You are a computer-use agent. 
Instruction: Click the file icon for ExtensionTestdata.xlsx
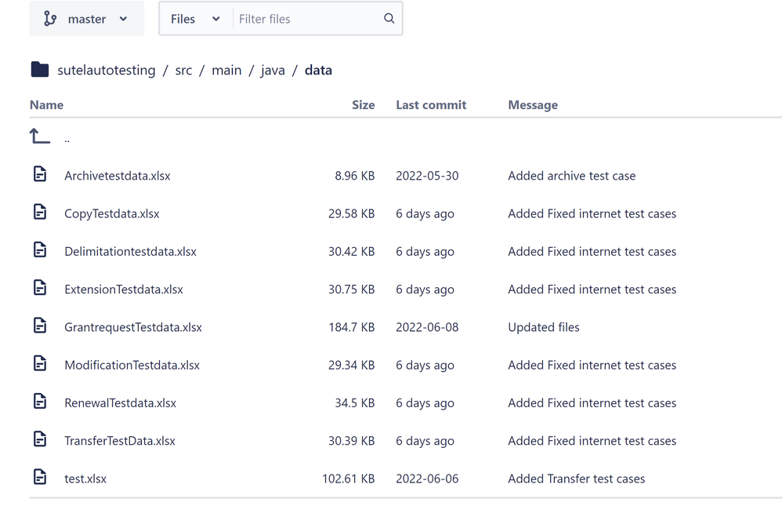pyautogui.click(x=40, y=288)
